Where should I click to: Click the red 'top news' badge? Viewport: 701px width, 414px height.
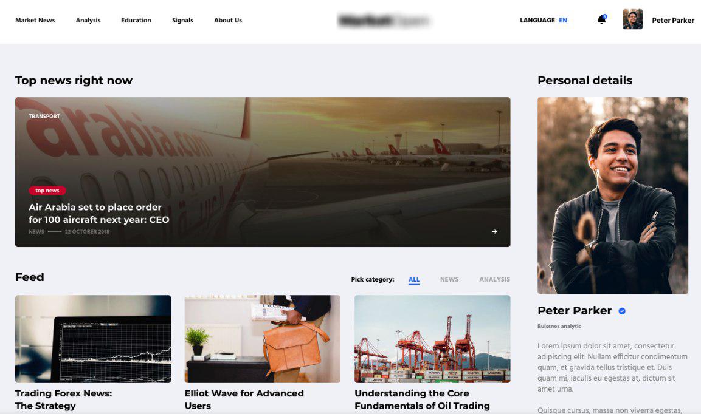(x=47, y=190)
